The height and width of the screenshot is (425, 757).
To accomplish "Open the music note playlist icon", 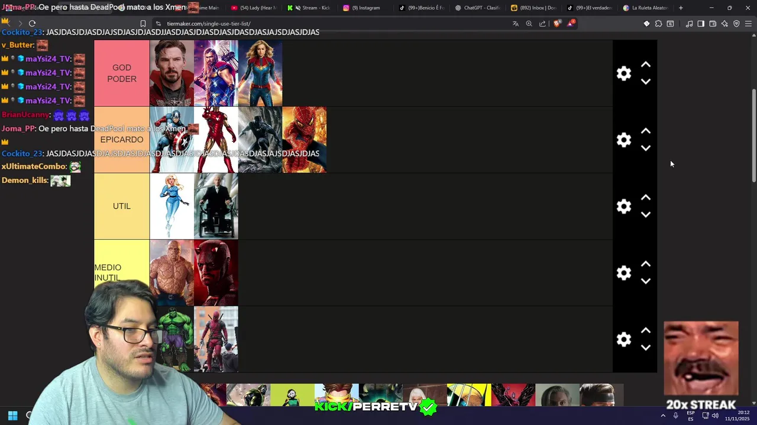I will tap(689, 24).
